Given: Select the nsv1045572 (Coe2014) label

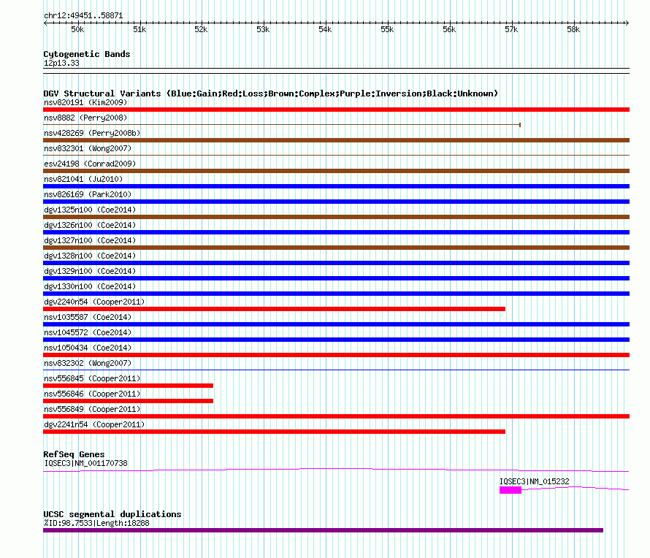Looking at the screenshot, I should coord(88,332).
